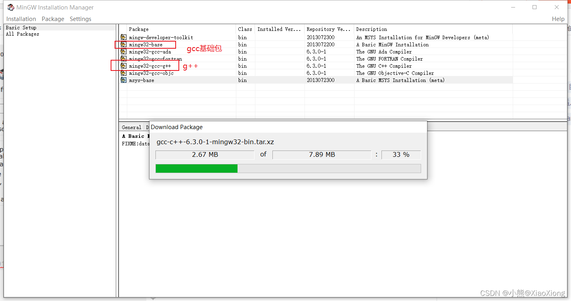The height and width of the screenshot is (301, 571).
Task: Click the 2013072200 version of mingw32-base
Action: pos(320,44)
